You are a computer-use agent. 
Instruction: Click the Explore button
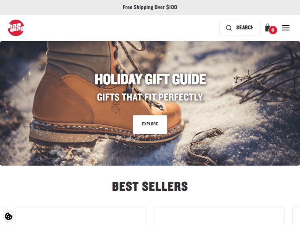coord(150,124)
